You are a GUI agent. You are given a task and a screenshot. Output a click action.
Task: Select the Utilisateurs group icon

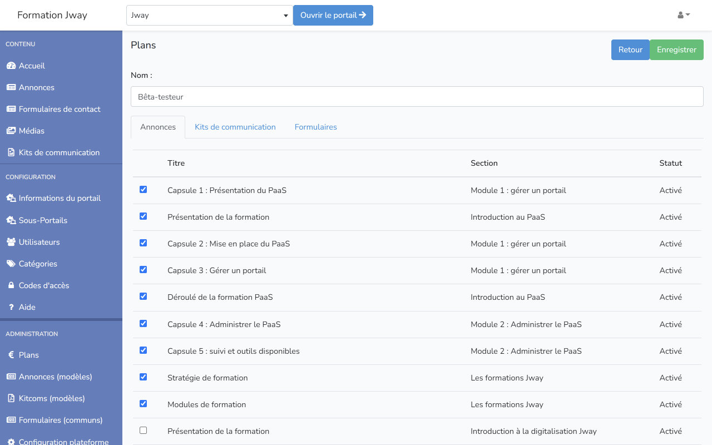[11, 242]
